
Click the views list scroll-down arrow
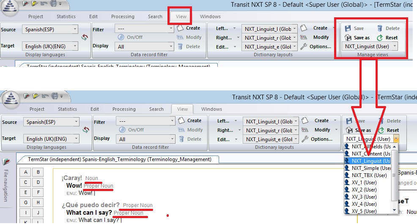(395, 210)
